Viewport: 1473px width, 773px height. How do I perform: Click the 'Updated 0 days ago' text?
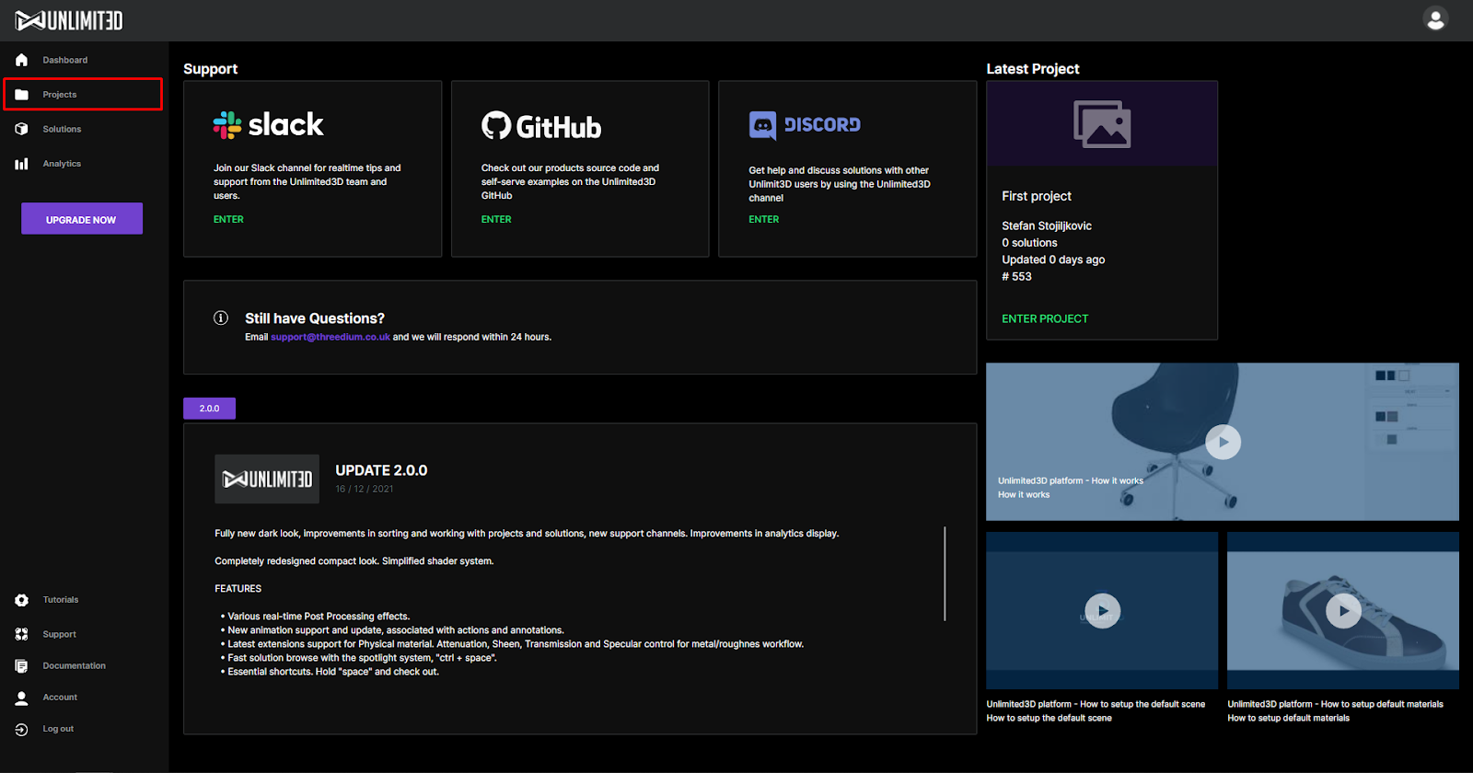click(x=1053, y=260)
